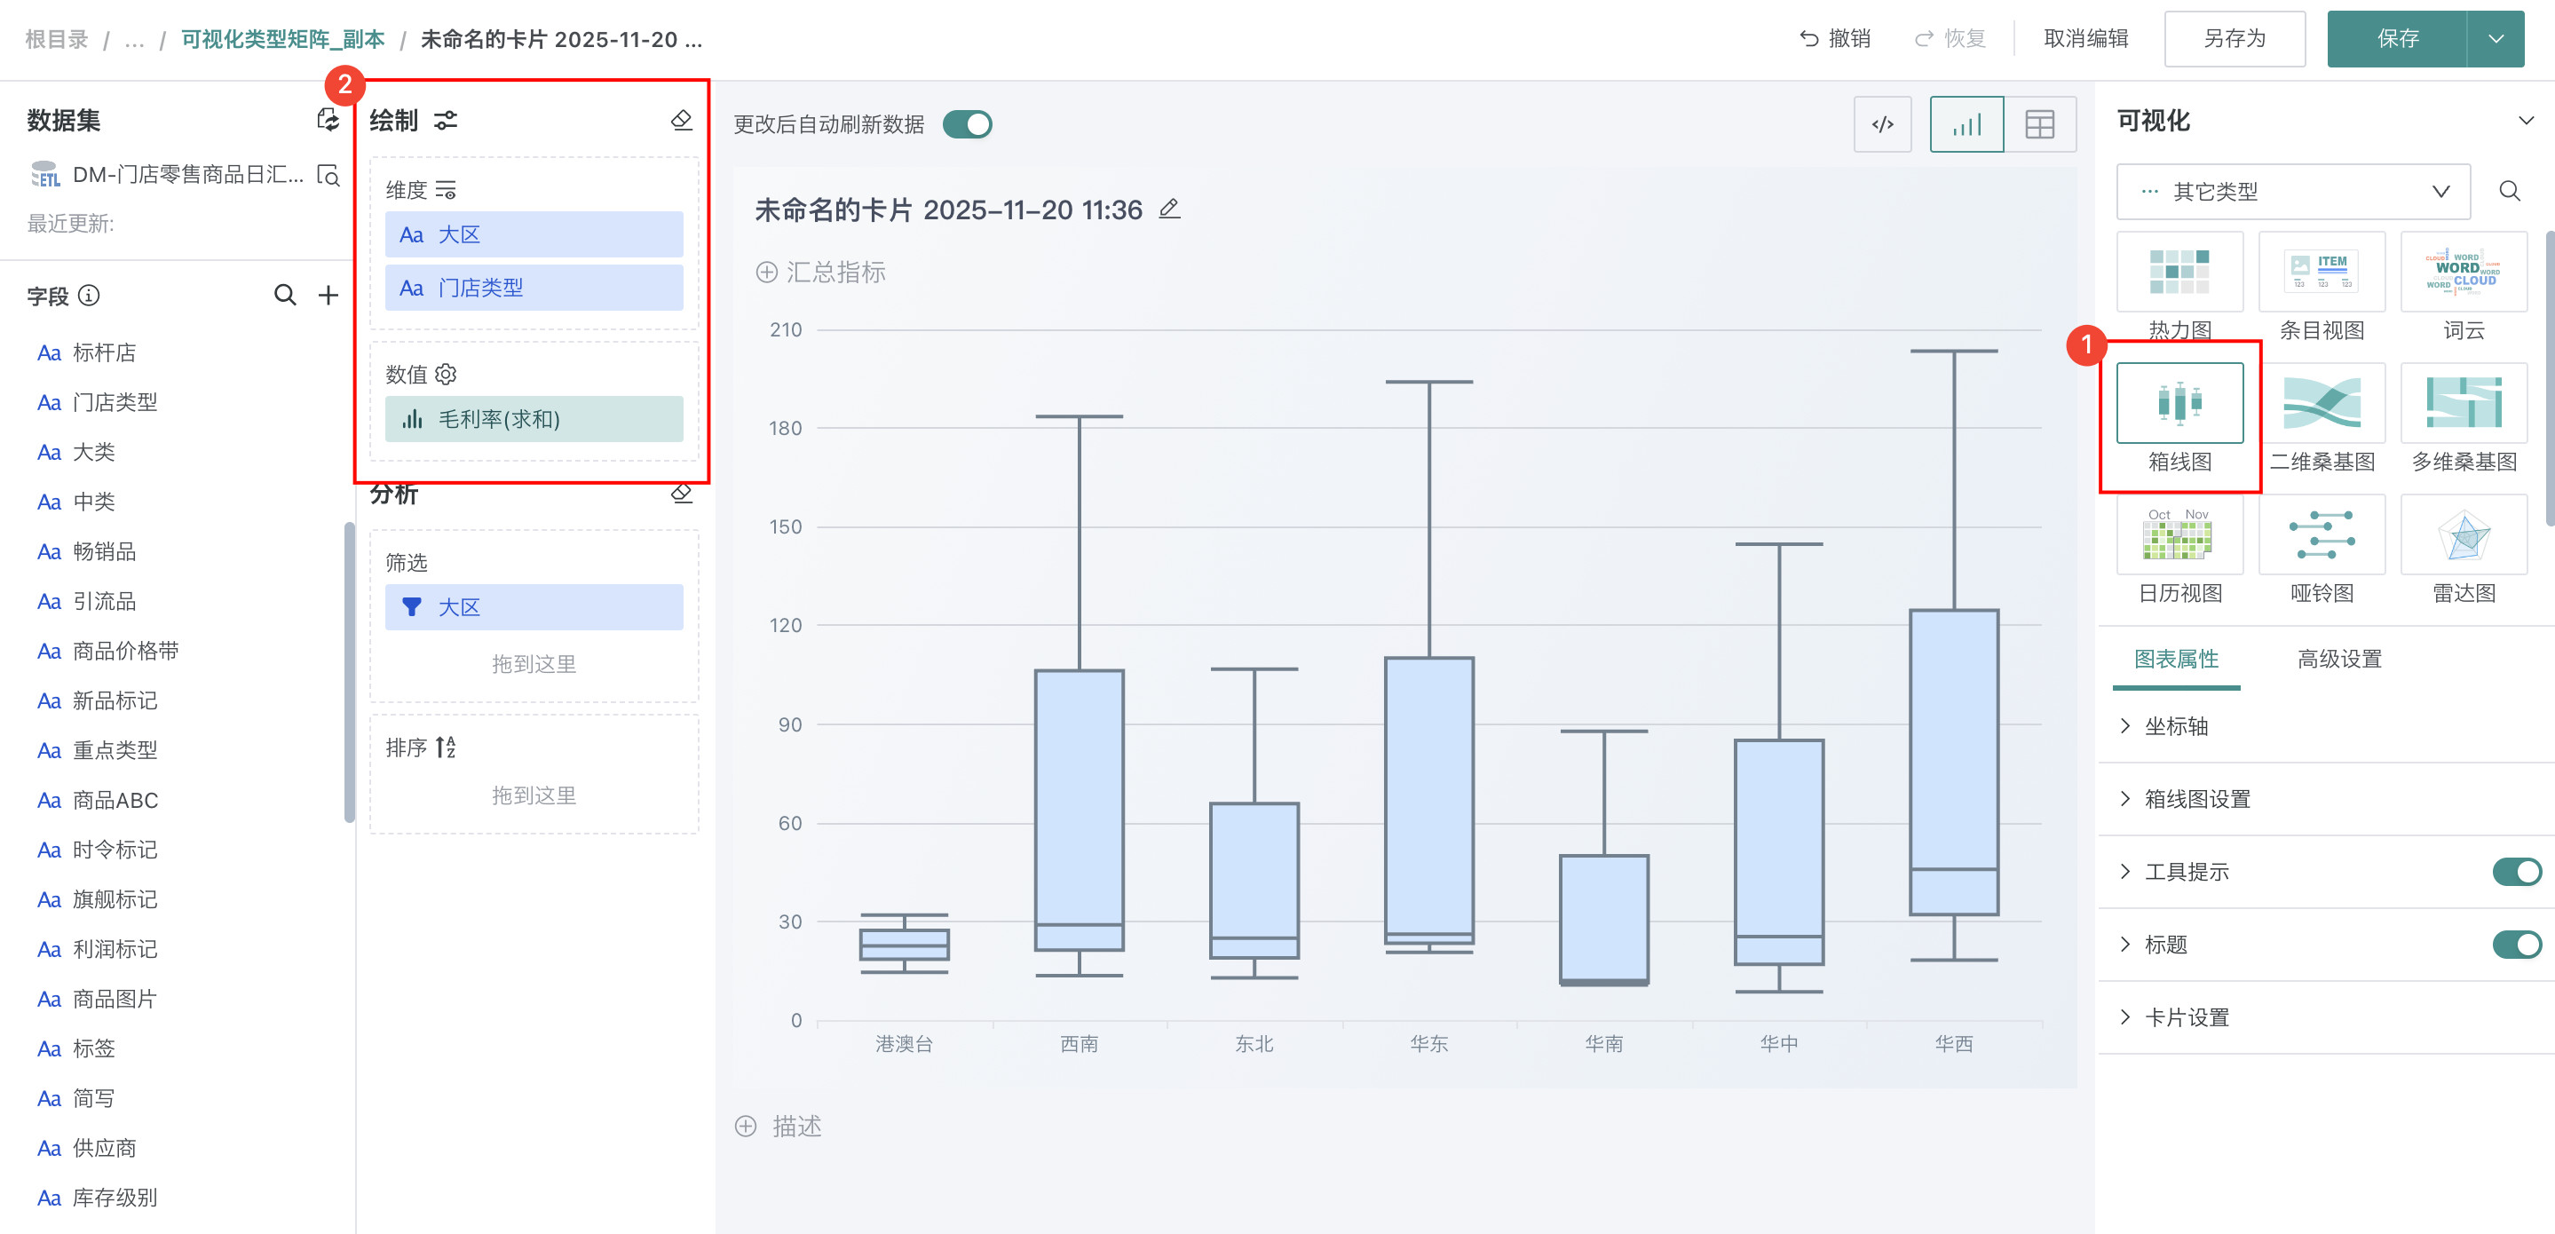The width and height of the screenshot is (2555, 1234).
Task: Switch to table view icon
Action: pos(2039,125)
